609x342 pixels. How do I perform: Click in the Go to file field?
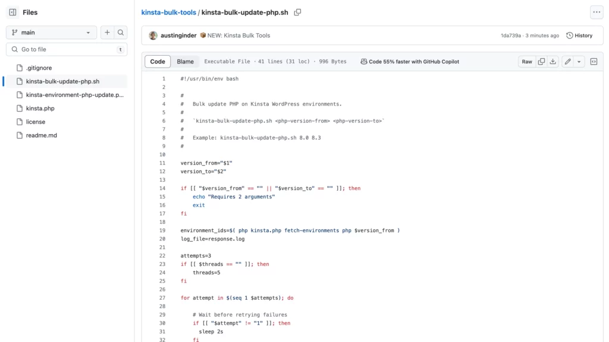65,49
